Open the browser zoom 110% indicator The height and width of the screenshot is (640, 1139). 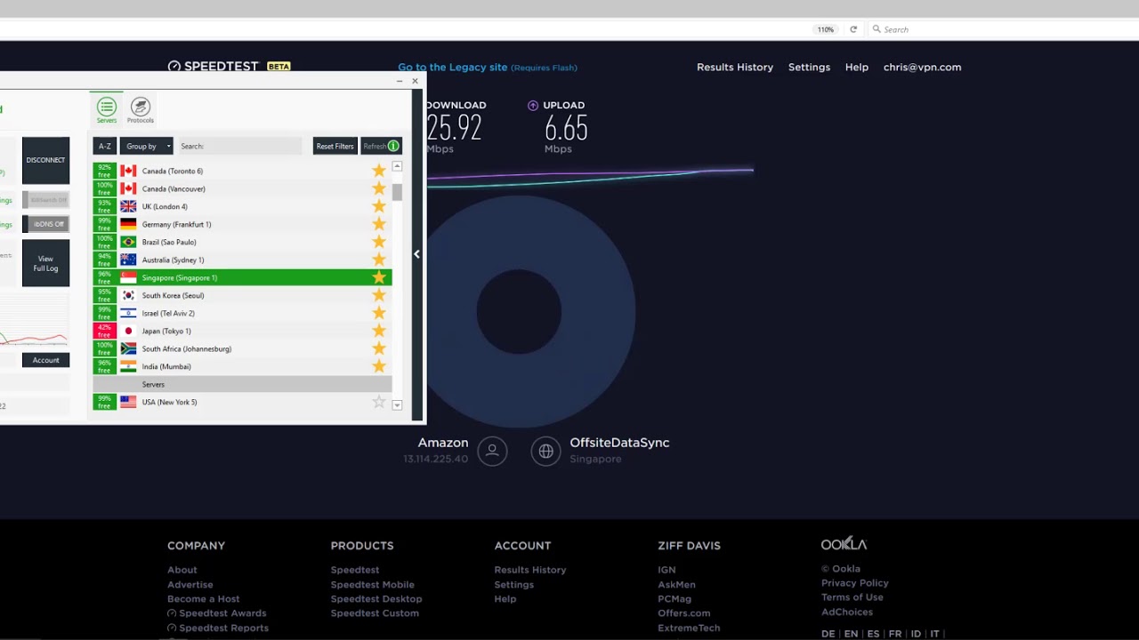(x=826, y=29)
